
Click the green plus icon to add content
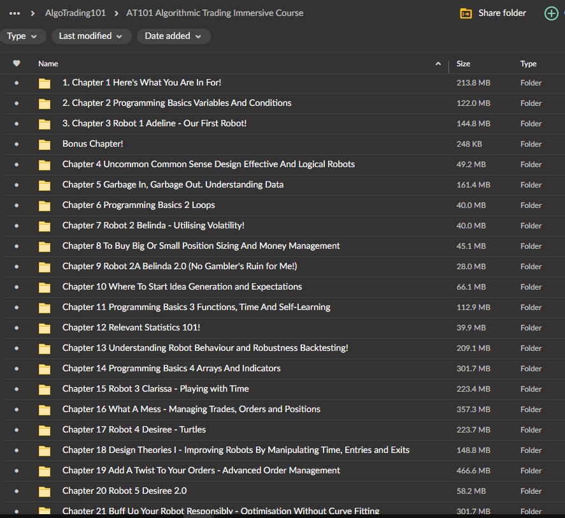[550, 13]
